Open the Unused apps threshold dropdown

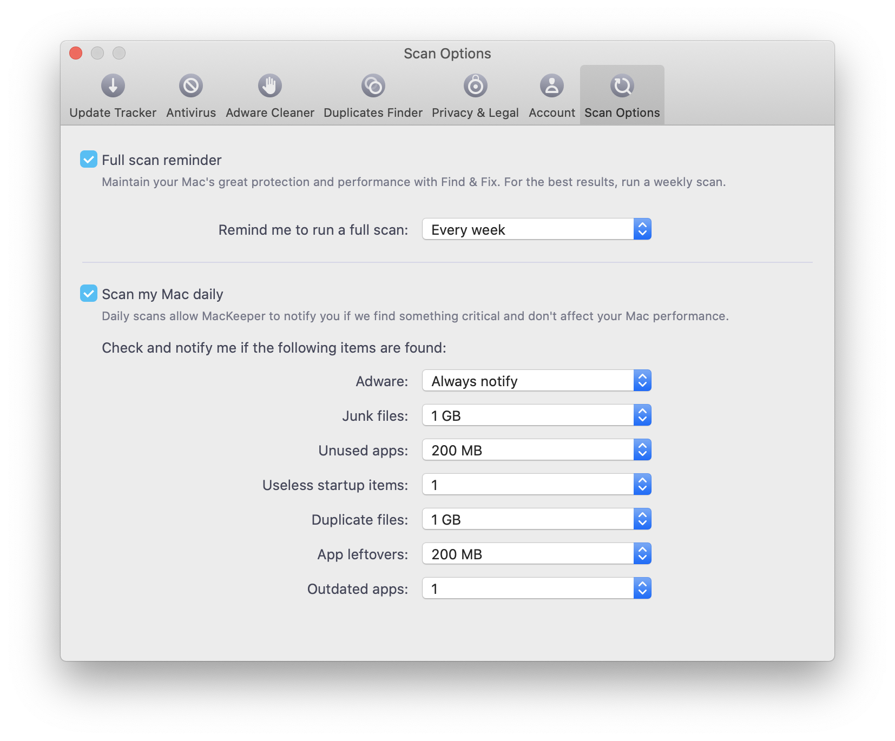click(x=537, y=450)
